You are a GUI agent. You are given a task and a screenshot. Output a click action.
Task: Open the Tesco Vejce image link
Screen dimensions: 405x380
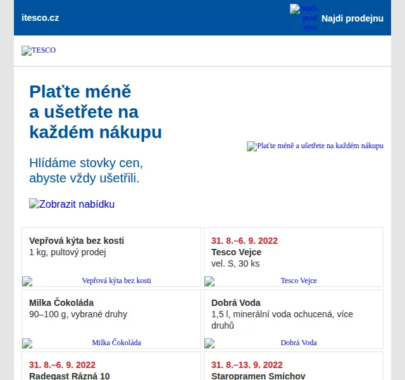pyautogui.click(x=294, y=281)
